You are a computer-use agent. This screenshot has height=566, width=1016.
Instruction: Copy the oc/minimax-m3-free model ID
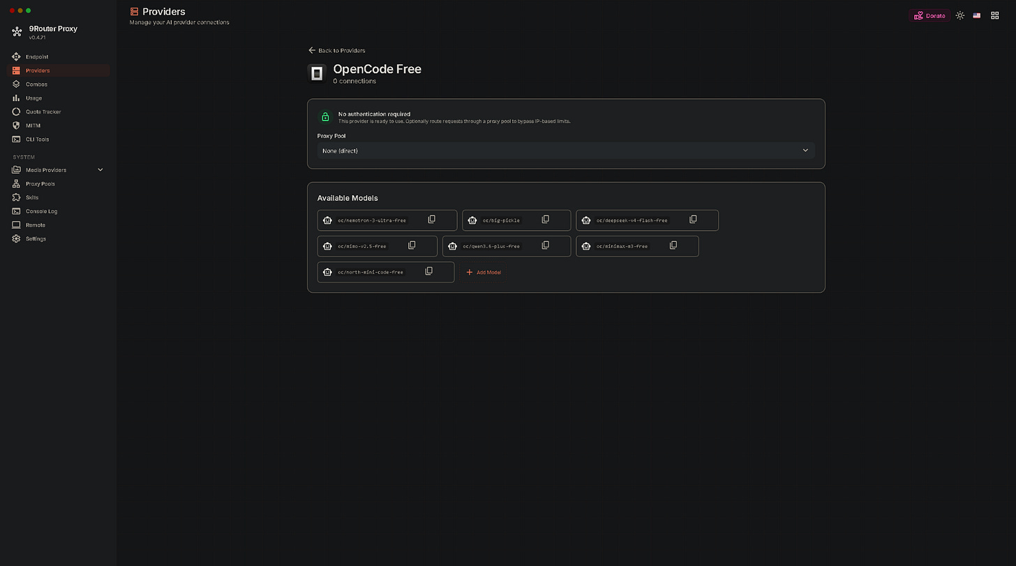click(x=673, y=245)
